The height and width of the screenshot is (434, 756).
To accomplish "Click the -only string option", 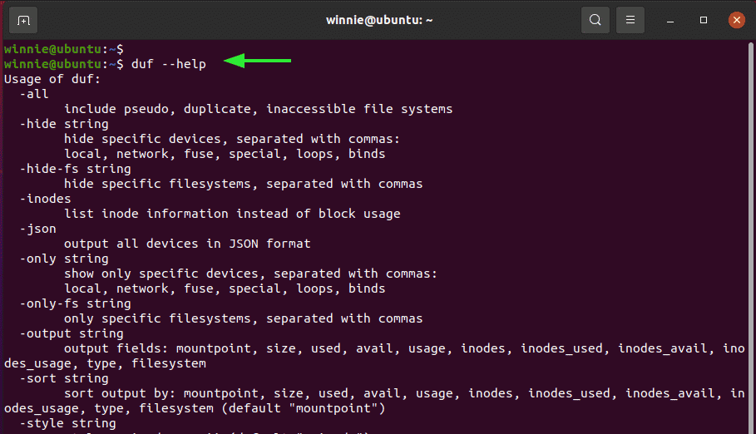I will 64,259.
